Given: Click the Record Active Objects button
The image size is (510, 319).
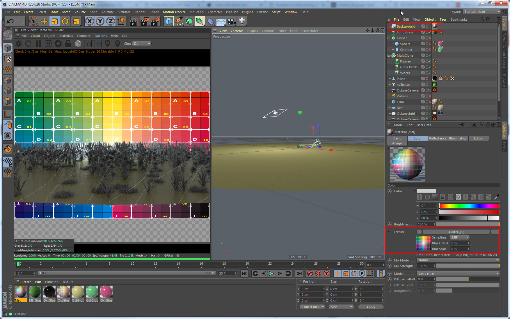Looking at the screenshot, I should [310, 273].
